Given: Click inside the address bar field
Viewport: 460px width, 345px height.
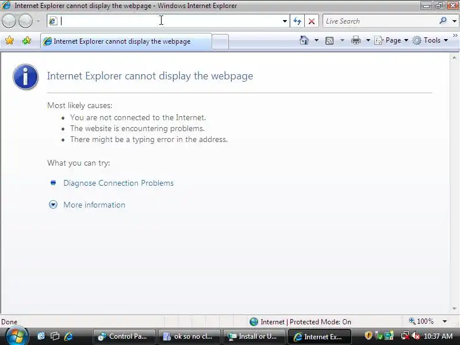Looking at the screenshot, I should 168,21.
